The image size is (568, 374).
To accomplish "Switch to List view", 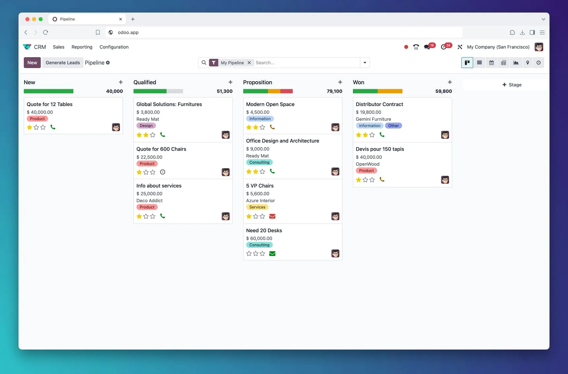I will coord(479,62).
